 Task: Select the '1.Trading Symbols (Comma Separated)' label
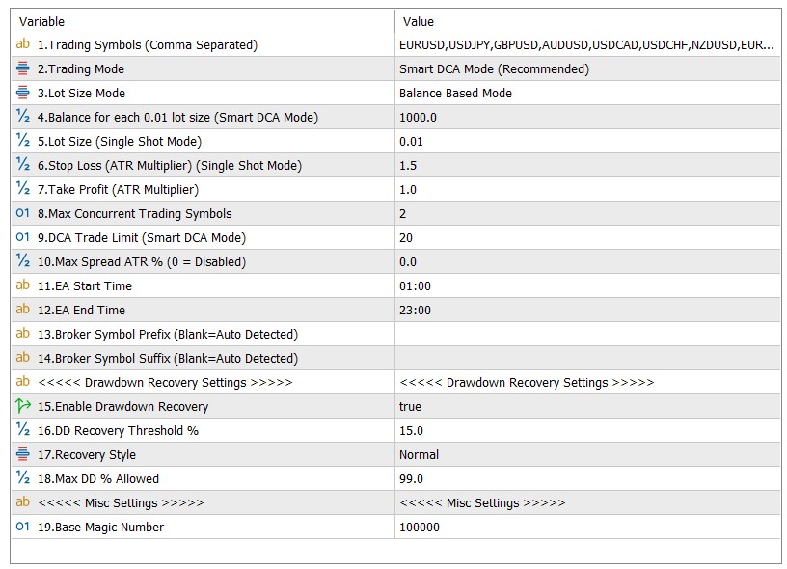(x=148, y=44)
